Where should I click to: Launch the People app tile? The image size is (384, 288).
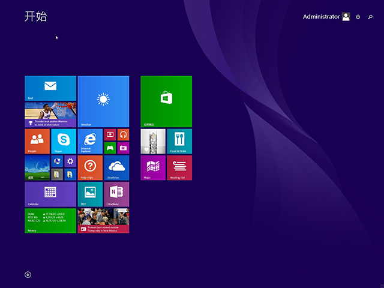click(37, 142)
